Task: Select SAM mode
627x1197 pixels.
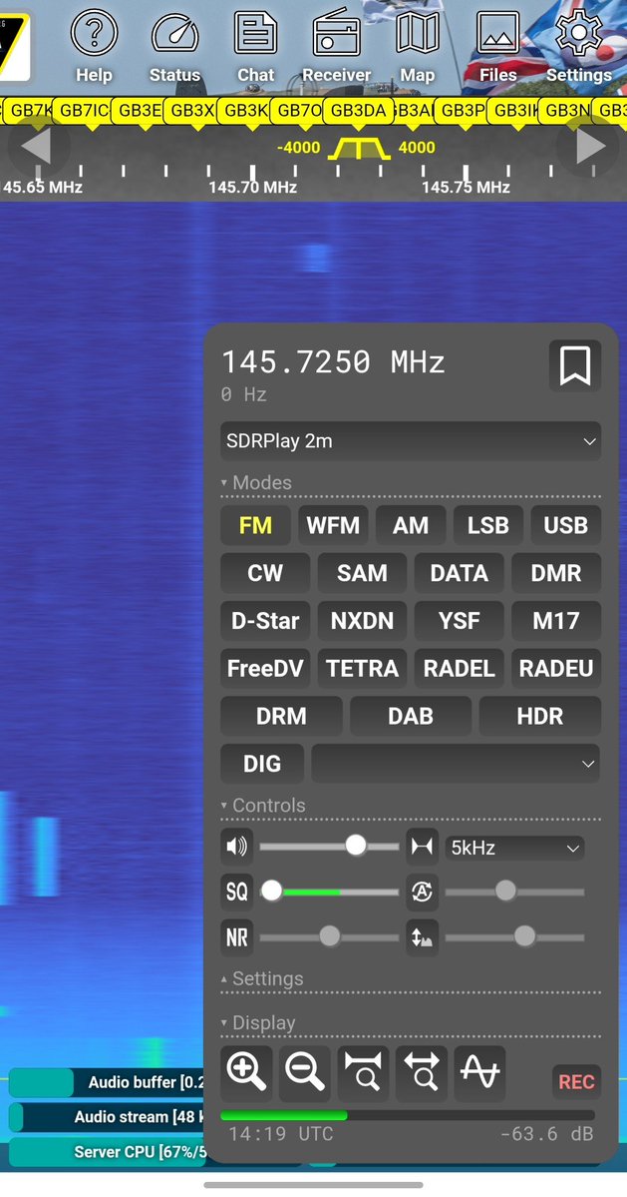Action: (x=362, y=573)
